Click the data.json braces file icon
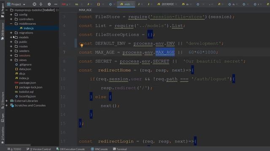This screenshot has height=151, width=270. (16, 69)
